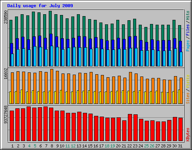Click day label 4 on the x-axis
192x150 pixels.
point(29,146)
